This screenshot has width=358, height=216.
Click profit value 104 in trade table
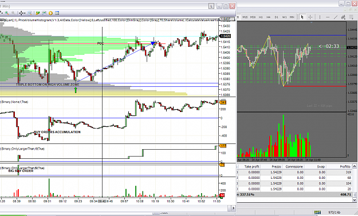pyautogui.click(x=348, y=183)
